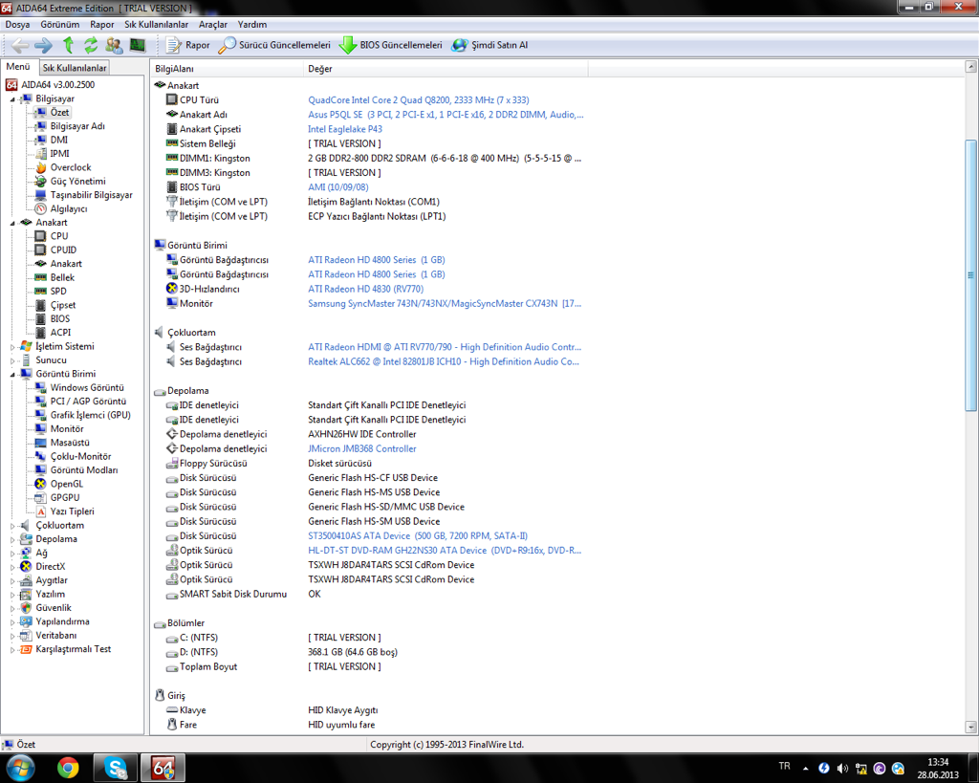The height and width of the screenshot is (783, 979).
Task: Expand the İşletim Sistemi tree node
Action: click(x=12, y=346)
